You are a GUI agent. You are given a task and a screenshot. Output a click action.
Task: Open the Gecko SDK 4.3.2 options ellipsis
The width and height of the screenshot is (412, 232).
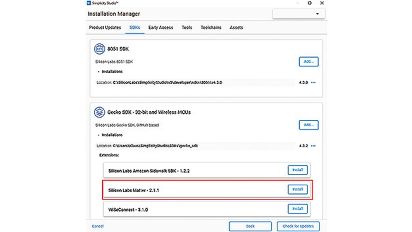(313, 146)
